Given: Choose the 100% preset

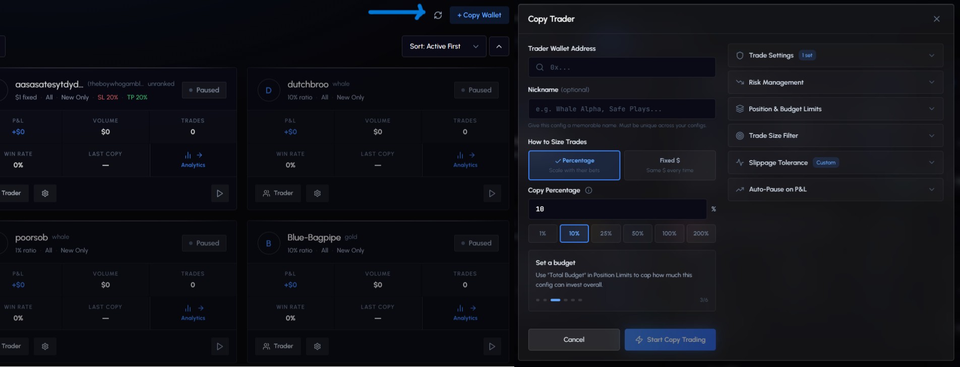Looking at the screenshot, I should (669, 234).
